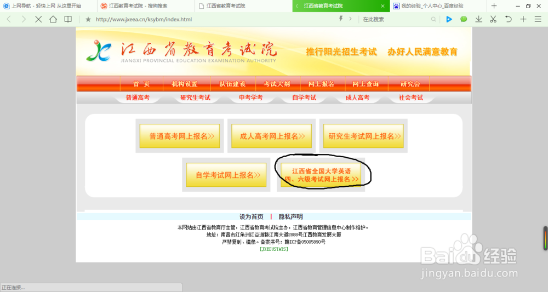Click the 成人高考网上报名 button
This screenshot has height=292, width=548.
[x=272, y=136]
